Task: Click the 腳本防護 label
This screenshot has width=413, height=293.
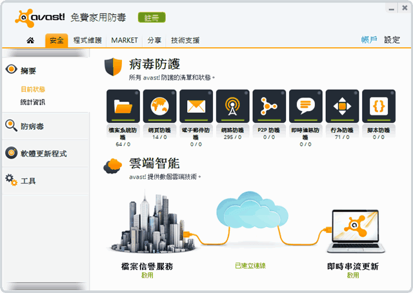Action: coord(379,130)
